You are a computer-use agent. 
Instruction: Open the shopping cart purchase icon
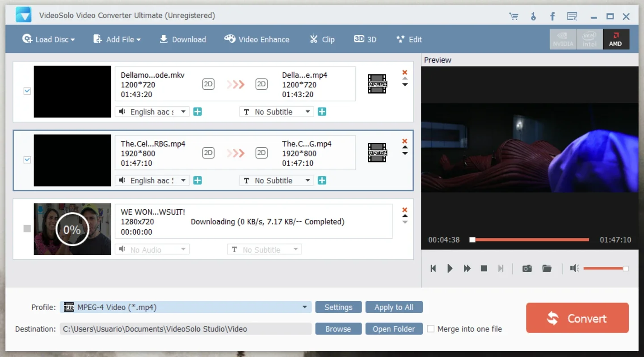[x=514, y=17]
